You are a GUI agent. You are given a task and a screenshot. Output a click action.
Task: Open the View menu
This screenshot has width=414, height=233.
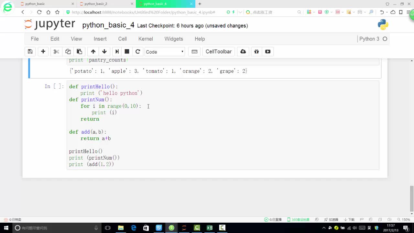click(x=76, y=39)
